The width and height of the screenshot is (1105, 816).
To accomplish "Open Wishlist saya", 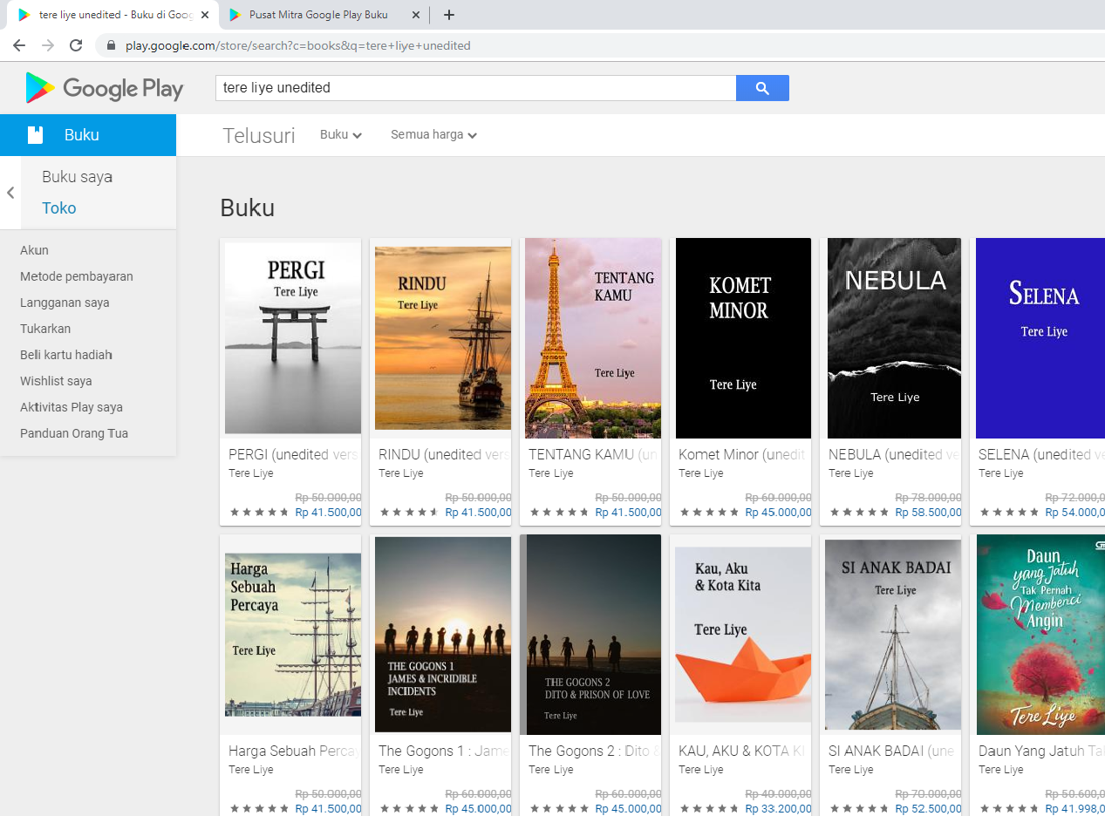I will [56, 381].
